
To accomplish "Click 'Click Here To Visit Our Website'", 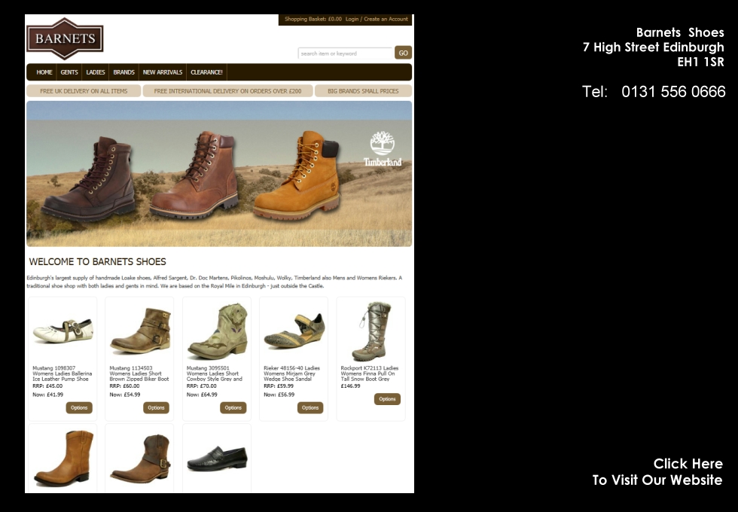I will (x=657, y=471).
